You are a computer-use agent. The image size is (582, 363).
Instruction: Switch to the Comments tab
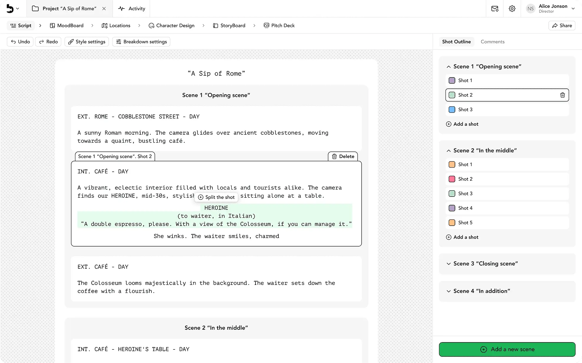coord(492,42)
